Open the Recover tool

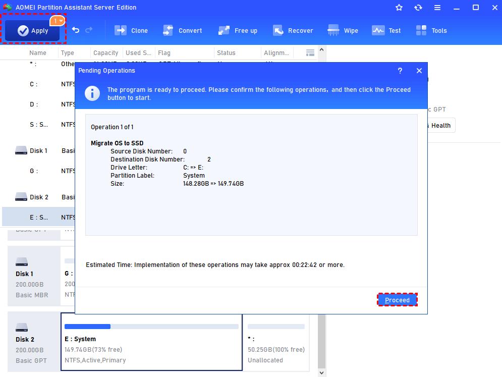click(x=293, y=30)
